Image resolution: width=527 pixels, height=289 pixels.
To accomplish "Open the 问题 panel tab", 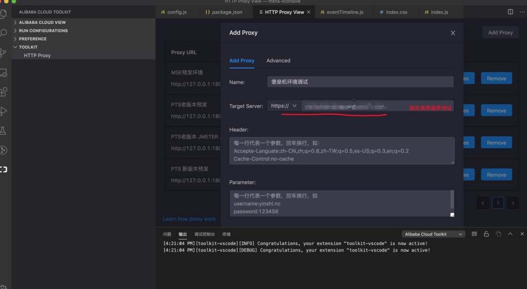I will [167, 234].
